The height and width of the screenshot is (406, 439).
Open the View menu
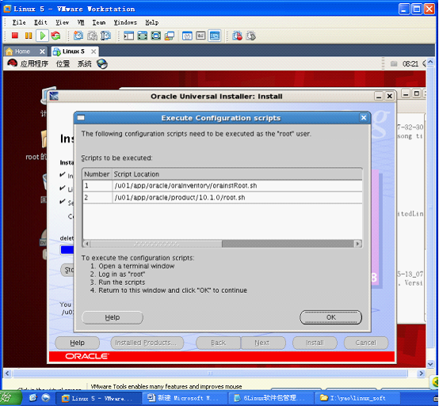pyautogui.click(x=62, y=22)
